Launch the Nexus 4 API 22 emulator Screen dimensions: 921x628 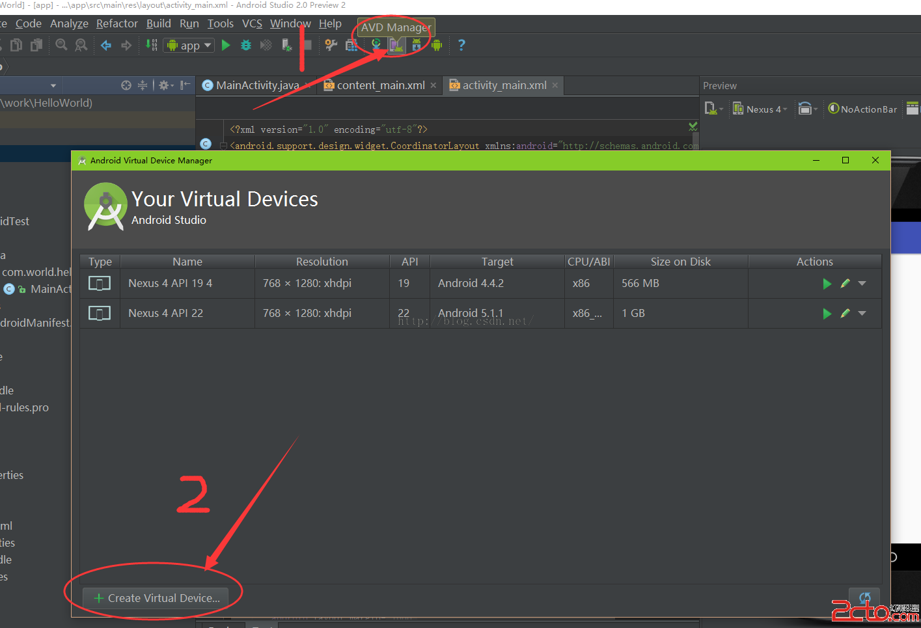coord(827,314)
